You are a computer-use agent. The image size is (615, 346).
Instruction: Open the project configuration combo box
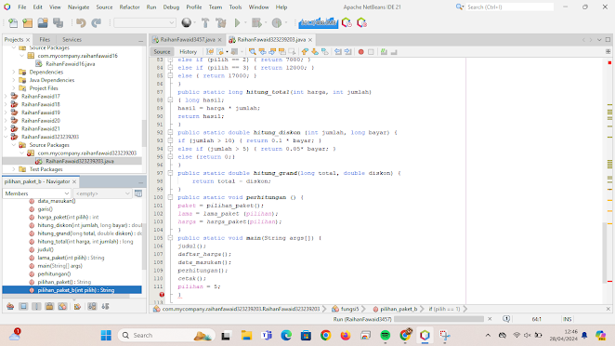(x=144, y=22)
